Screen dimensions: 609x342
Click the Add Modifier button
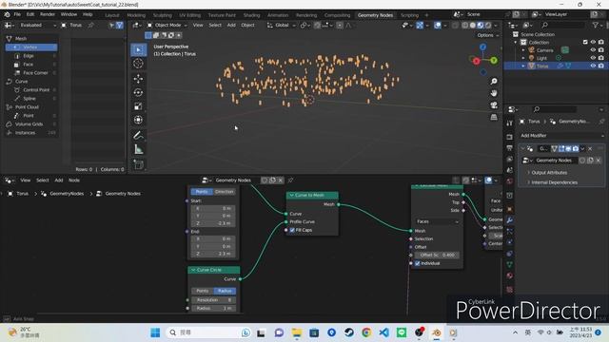pyautogui.click(x=561, y=136)
